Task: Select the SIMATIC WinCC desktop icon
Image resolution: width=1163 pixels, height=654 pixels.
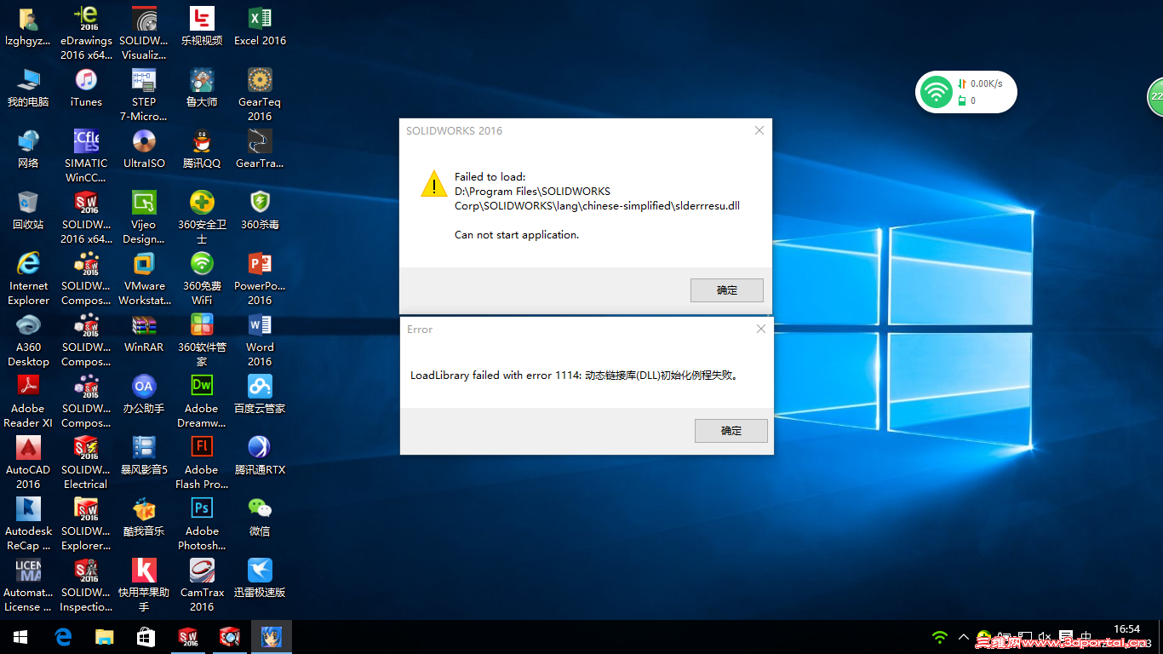Action: (86, 156)
